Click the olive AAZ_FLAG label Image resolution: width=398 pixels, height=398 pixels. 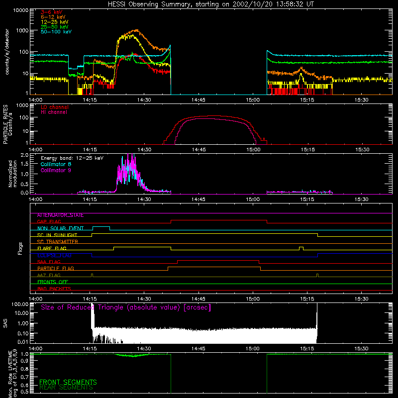coord(49,275)
